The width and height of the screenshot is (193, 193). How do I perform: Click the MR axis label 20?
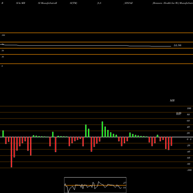[x=188, y=133]
